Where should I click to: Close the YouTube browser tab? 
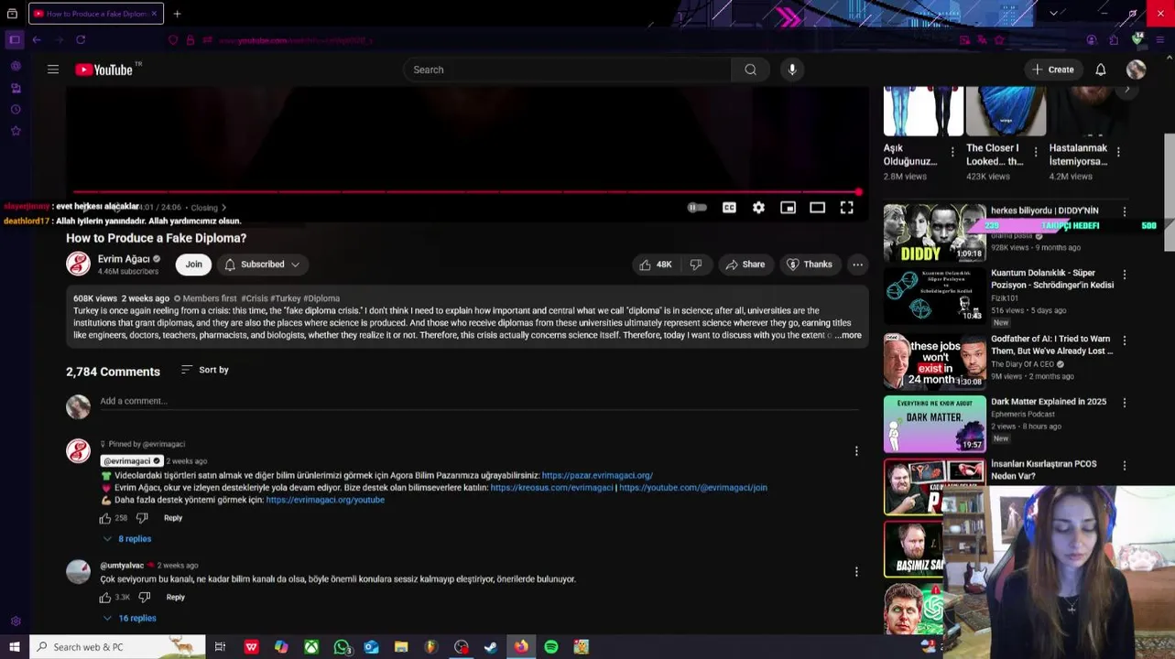pos(154,14)
